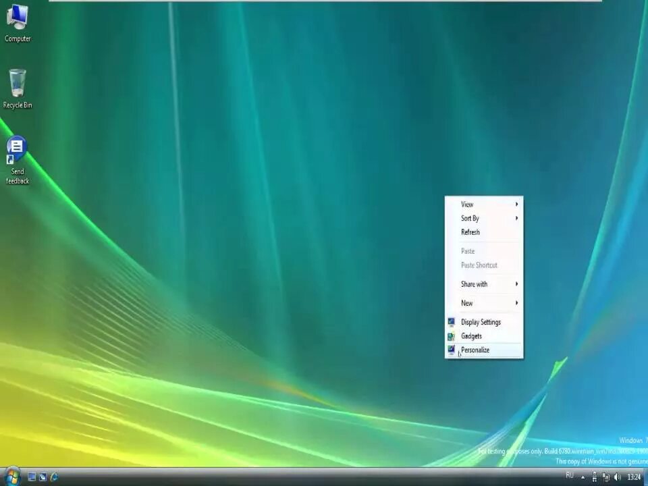Open the Sort By submenu
648x486 pixels.
[x=484, y=218]
